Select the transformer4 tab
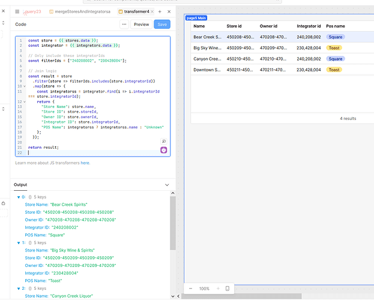374x300 pixels. (137, 11)
